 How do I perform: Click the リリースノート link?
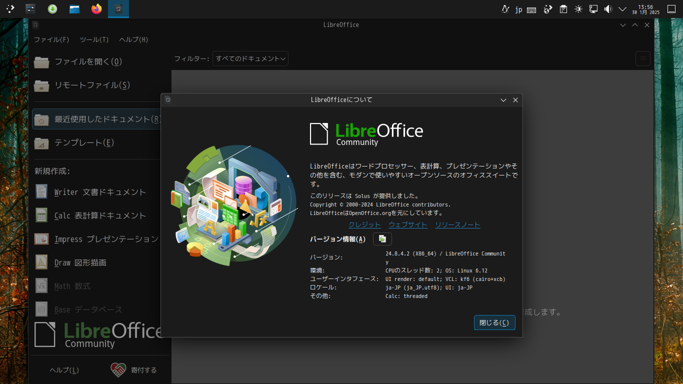[x=457, y=224]
